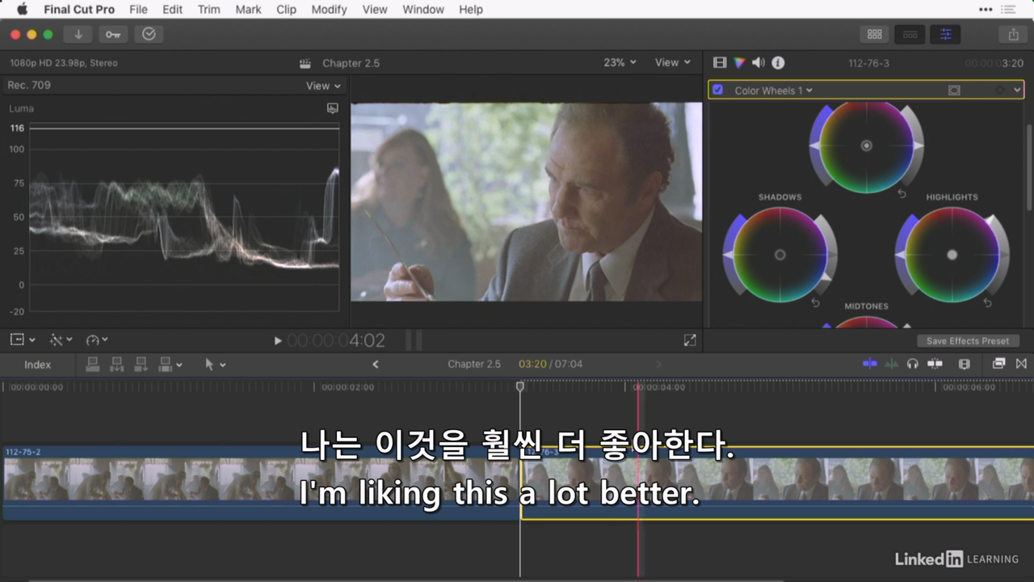Go back in timeline history arrow
The height and width of the screenshot is (582, 1034).
375,365
